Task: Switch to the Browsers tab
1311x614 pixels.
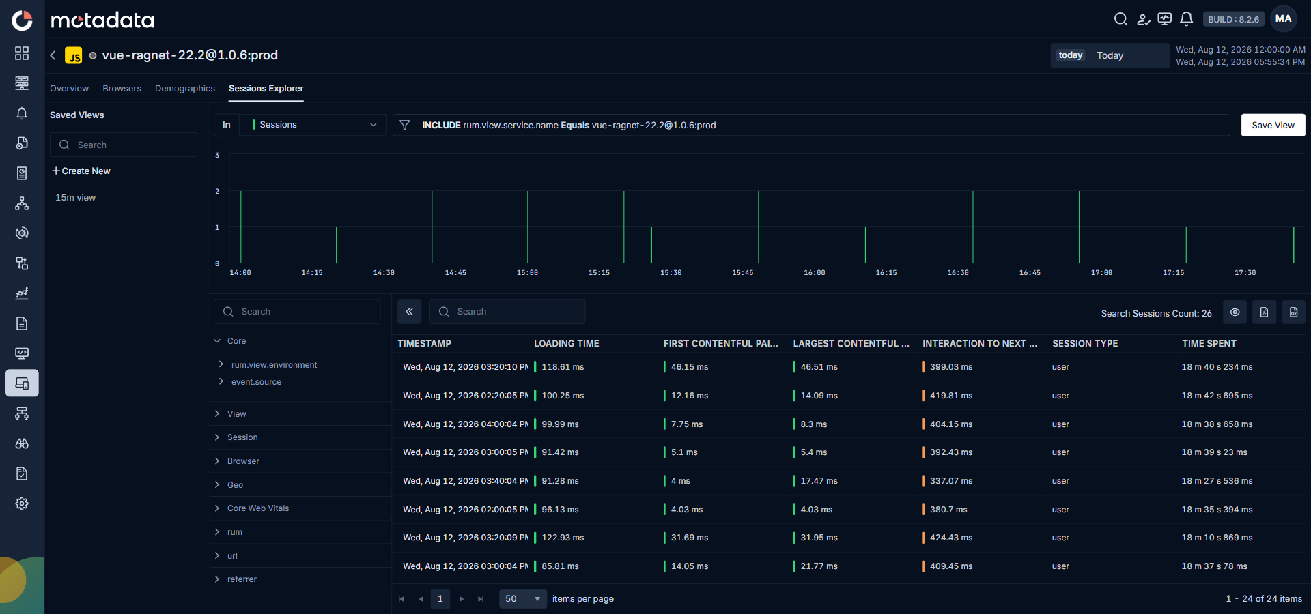Action: coord(122,89)
